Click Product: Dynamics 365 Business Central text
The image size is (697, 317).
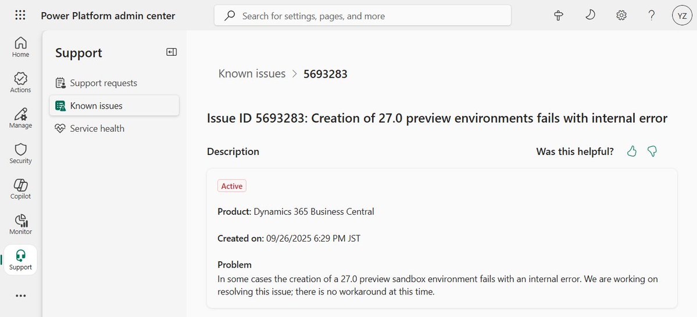[296, 212]
